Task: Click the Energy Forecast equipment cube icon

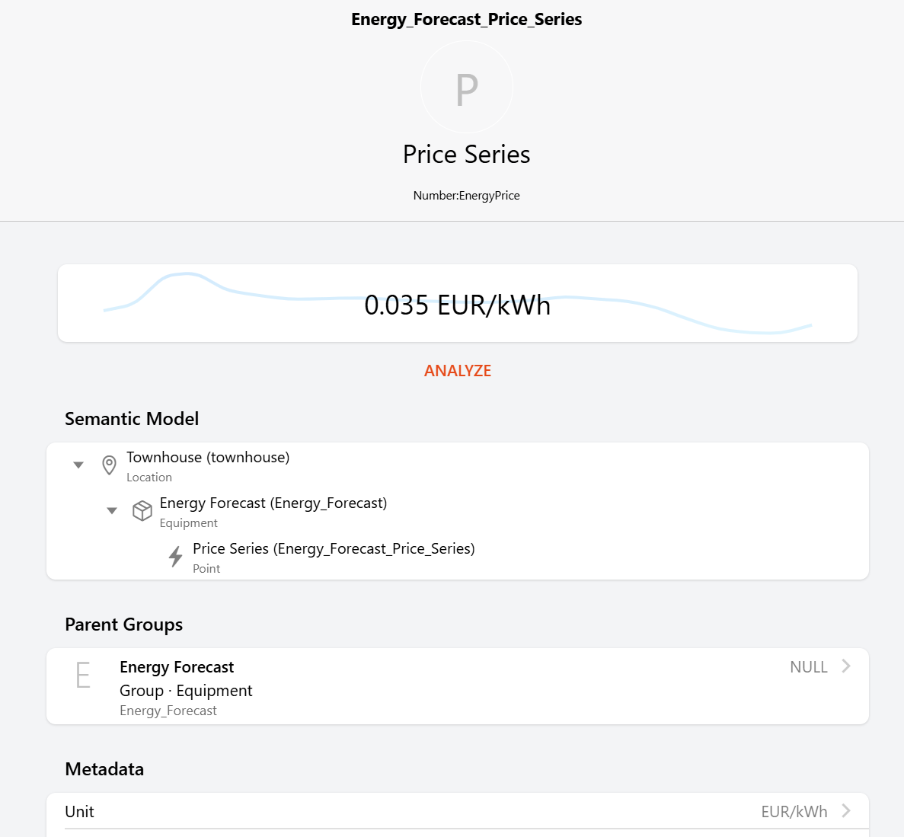Action: (x=142, y=510)
